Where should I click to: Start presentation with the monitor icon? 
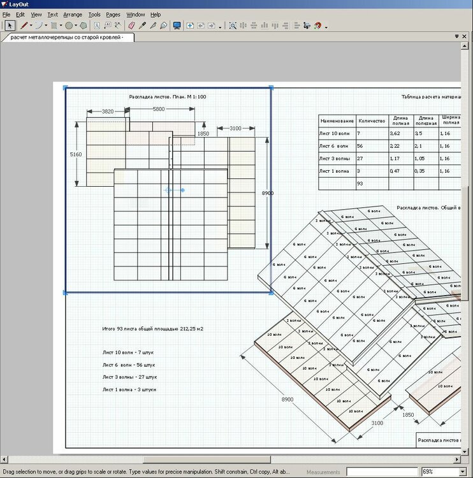pos(177,25)
